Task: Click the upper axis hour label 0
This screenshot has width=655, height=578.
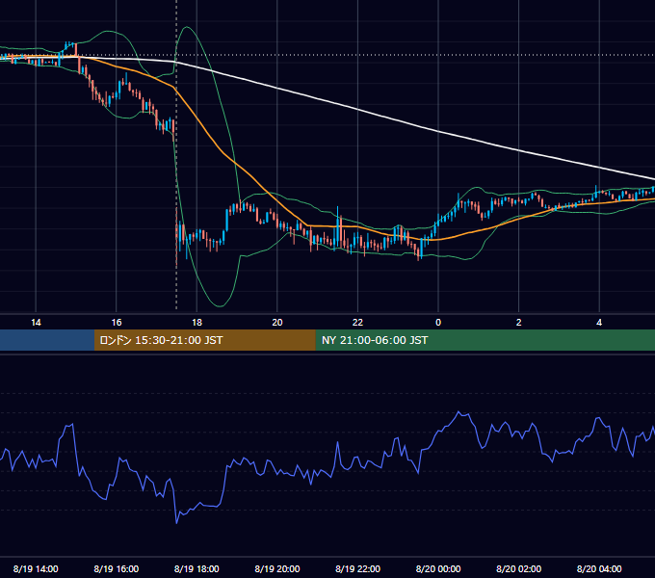Action: [x=438, y=323]
